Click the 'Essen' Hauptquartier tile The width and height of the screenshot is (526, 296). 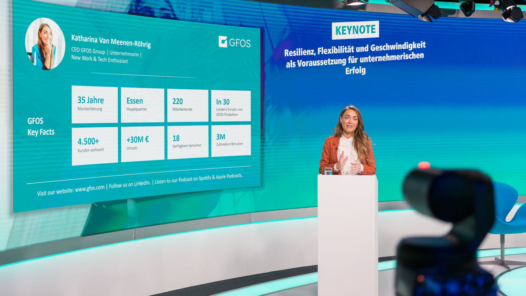142,105
